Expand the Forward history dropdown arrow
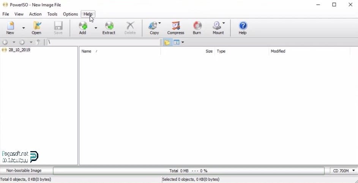 [x=31, y=42]
